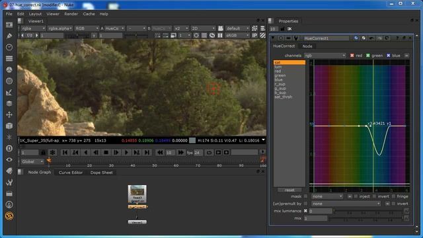423x238 pixels.
Task: Open the Render menu
Action: [71, 14]
